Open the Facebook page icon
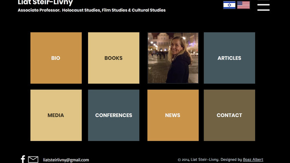Image resolution: width=290 pixels, height=163 pixels. (x=23, y=159)
